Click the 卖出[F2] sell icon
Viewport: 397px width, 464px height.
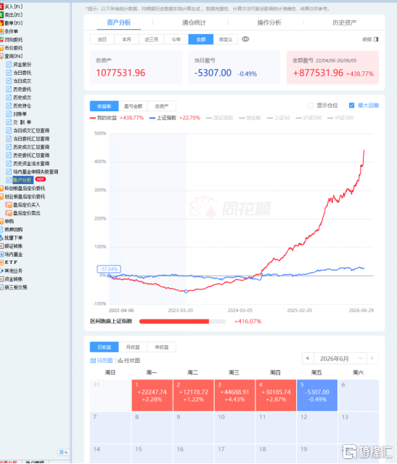pos(1,15)
